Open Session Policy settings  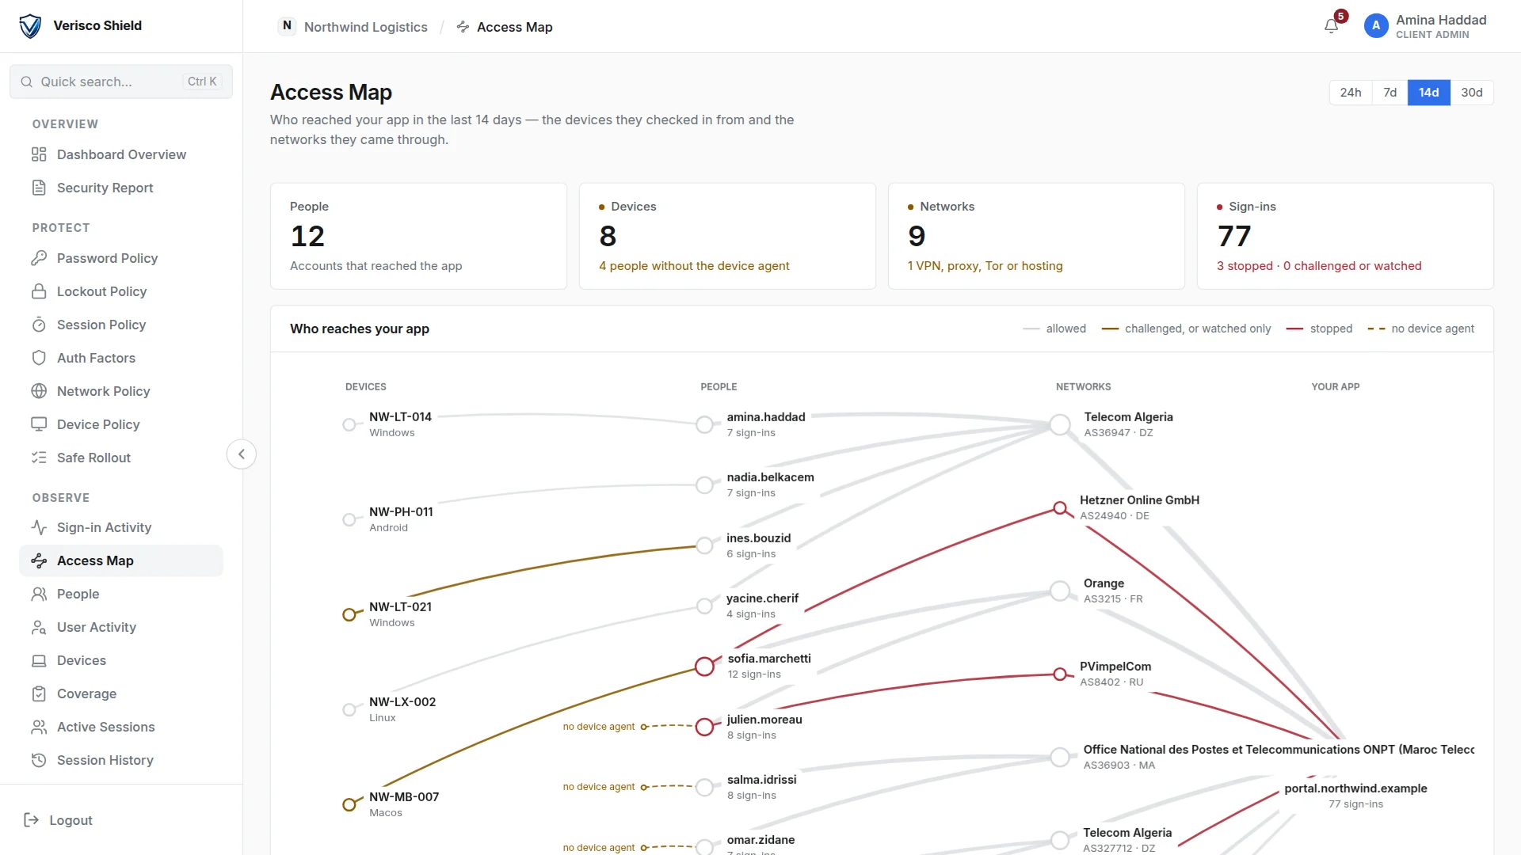pyautogui.click(x=121, y=325)
